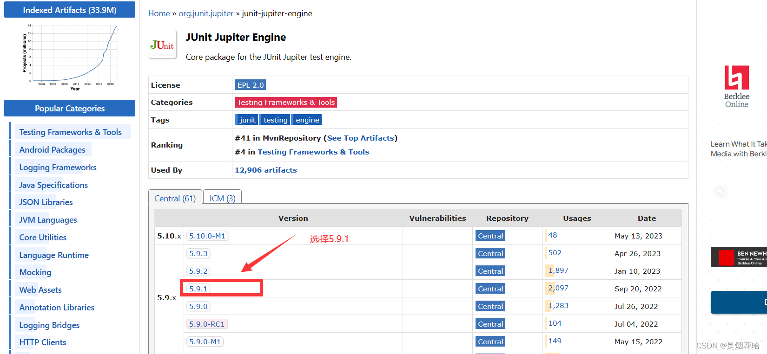Click the JUnit logo icon
Viewport: 767px width, 354px height.
click(x=162, y=45)
